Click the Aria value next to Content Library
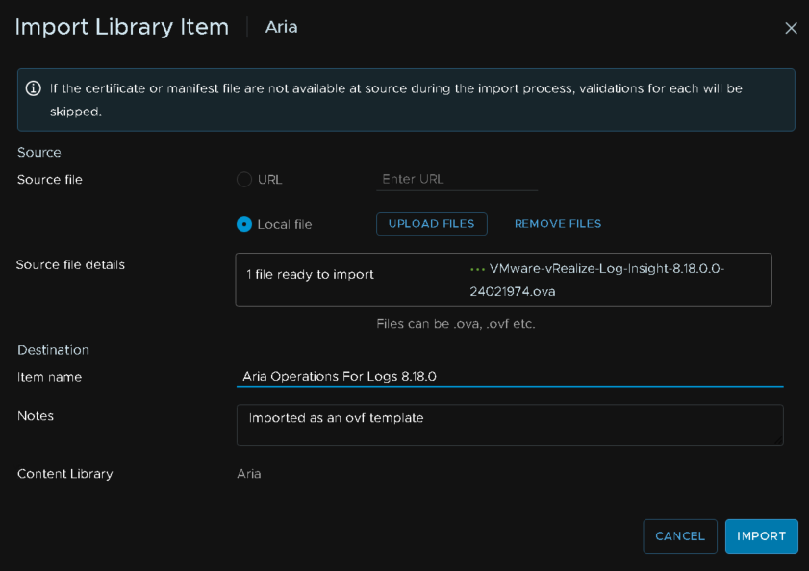Screen dimensions: 809x571 [x=249, y=474]
